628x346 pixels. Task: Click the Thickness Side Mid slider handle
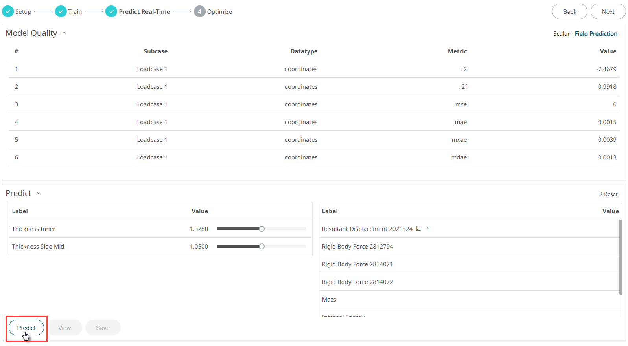262,247
